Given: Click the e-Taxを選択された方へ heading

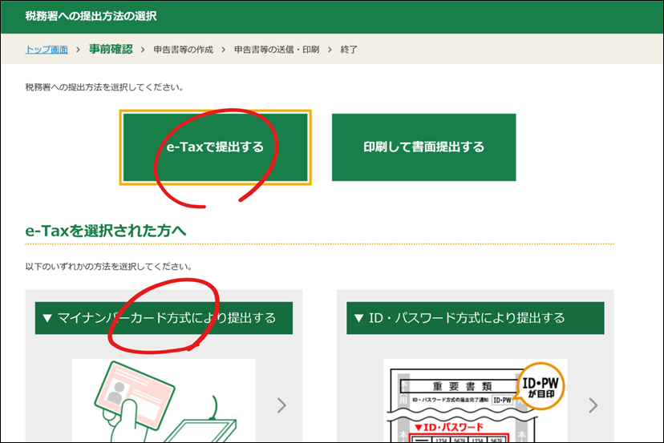Looking at the screenshot, I should point(106,231).
